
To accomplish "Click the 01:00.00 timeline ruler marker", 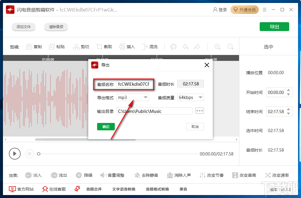I will 48,59.
